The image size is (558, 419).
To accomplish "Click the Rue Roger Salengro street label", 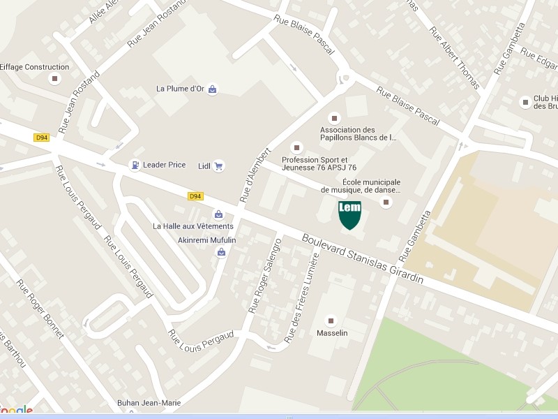I will click(x=265, y=276).
